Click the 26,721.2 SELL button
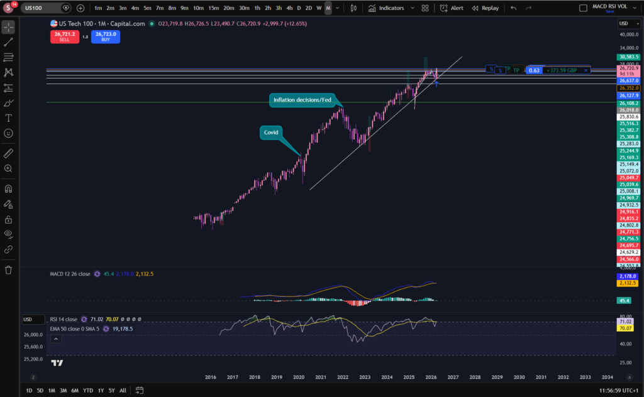The width and height of the screenshot is (644, 397). coord(65,36)
